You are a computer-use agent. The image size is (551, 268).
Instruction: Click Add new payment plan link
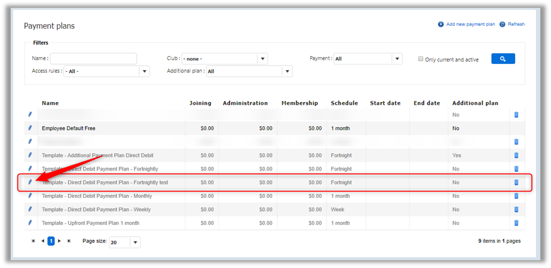(x=470, y=24)
